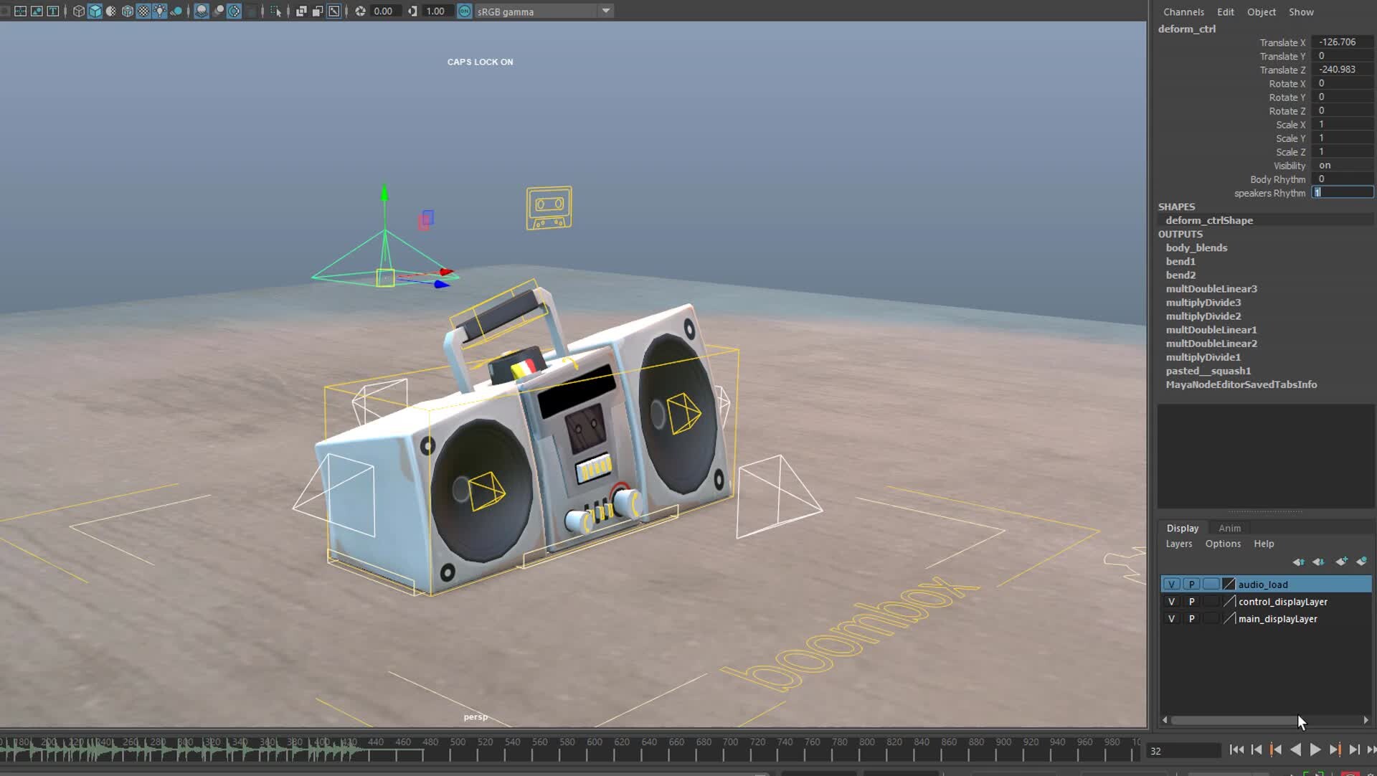Open the Layers menu in Display panel
The width and height of the screenshot is (1377, 776).
coord(1178,544)
